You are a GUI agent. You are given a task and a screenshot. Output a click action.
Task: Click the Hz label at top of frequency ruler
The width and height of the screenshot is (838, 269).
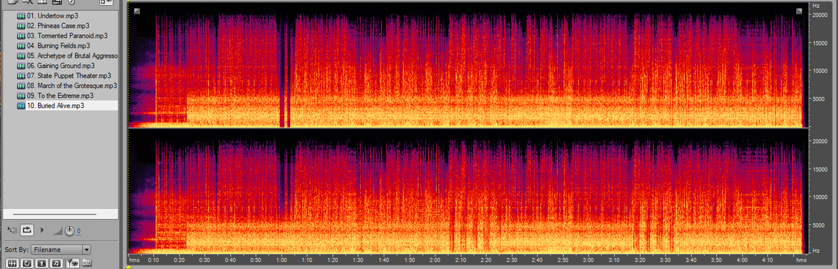pos(816,5)
